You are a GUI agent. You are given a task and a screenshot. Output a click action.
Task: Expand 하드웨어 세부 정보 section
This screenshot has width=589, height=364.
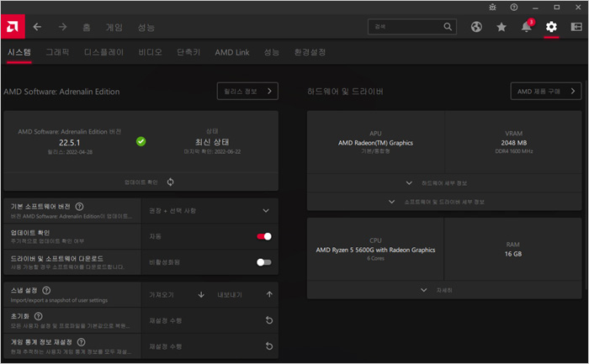pyautogui.click(x=444, y=183)
